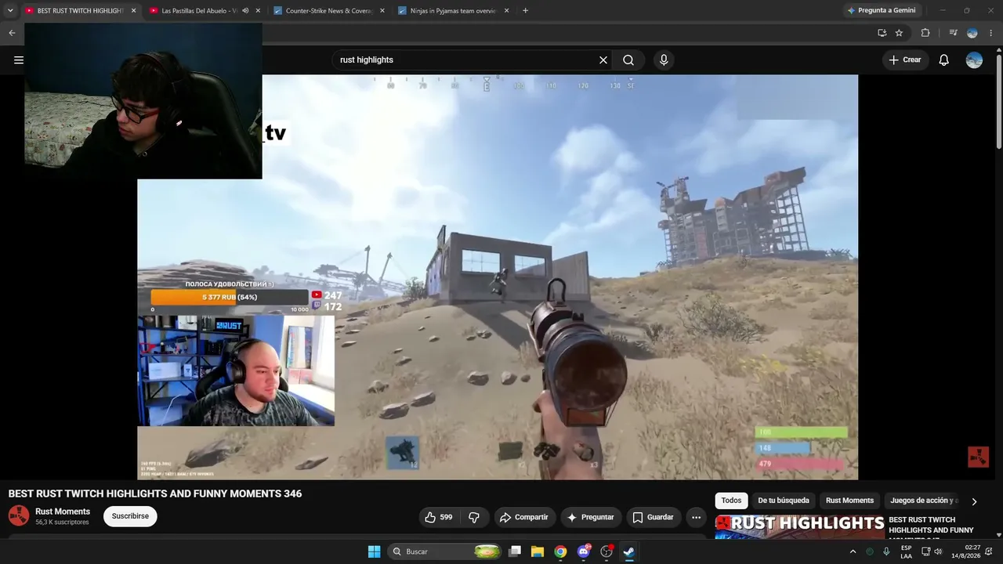Viewport: 1003px width, 564px height.
Task: Open the taskbar notification center icon
Action: 989,551
